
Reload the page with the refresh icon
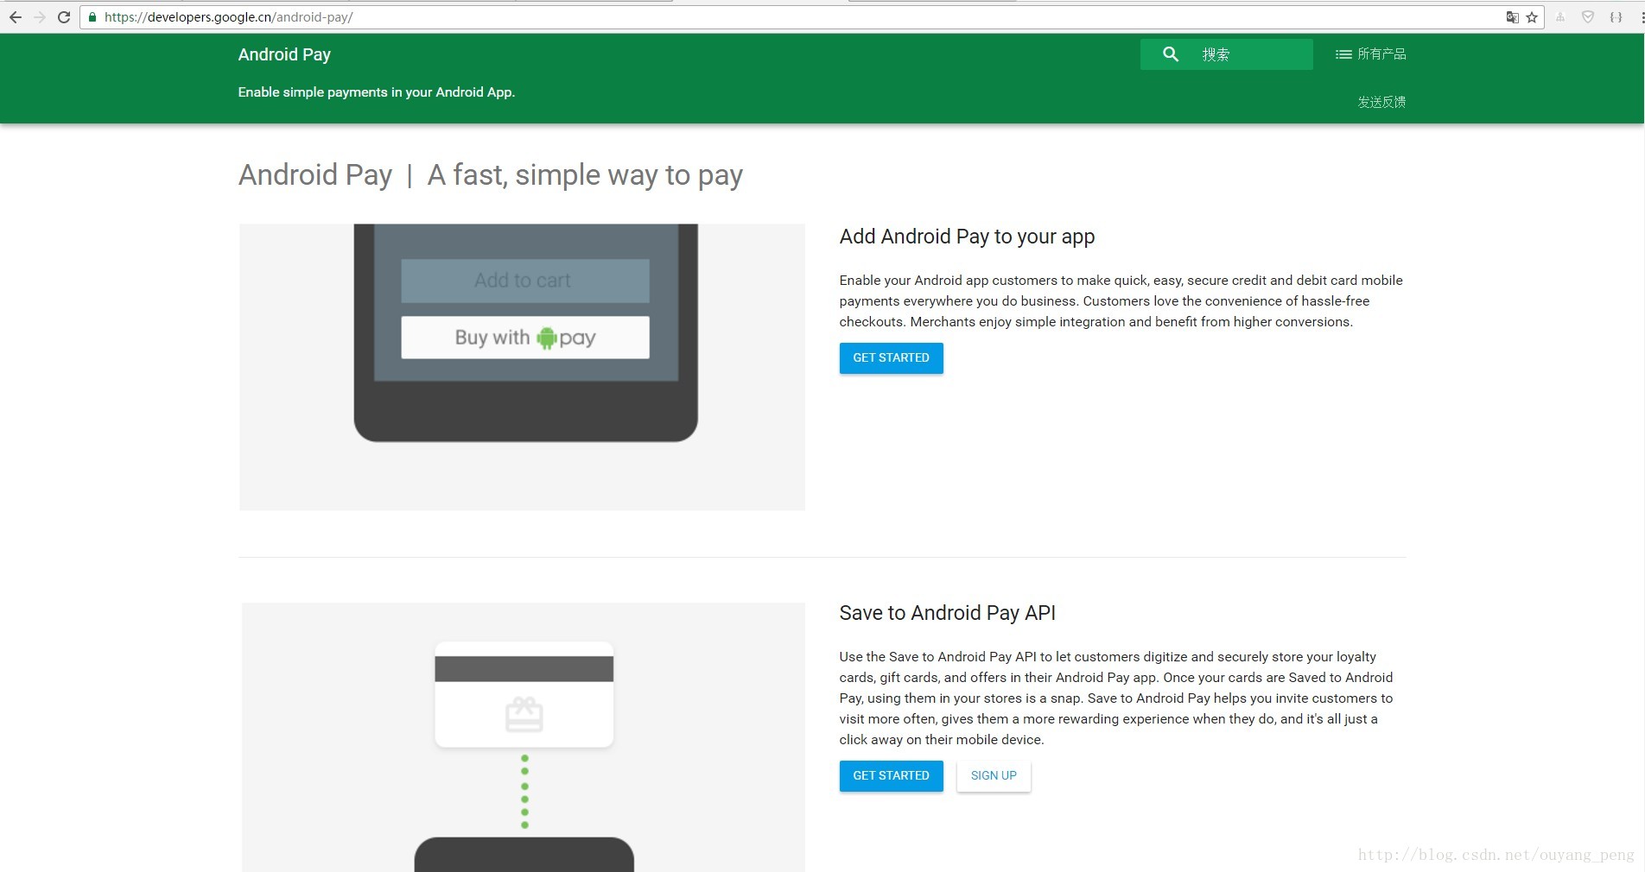[x=64, y=17]
